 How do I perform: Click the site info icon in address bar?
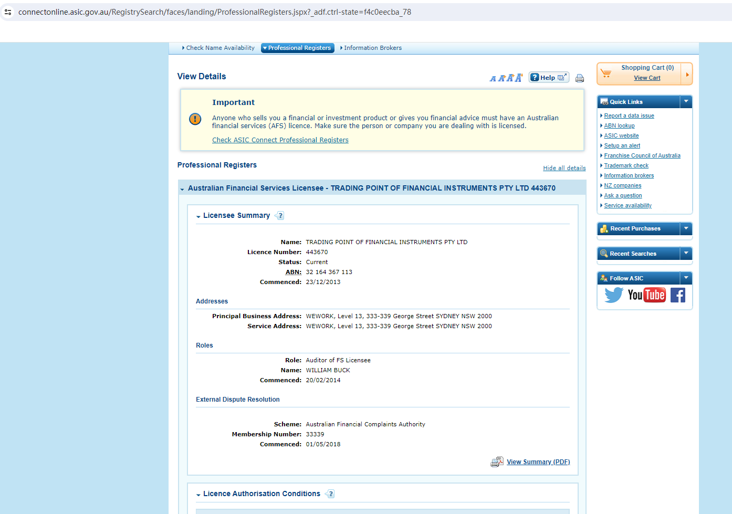click(x=8, y=12)
